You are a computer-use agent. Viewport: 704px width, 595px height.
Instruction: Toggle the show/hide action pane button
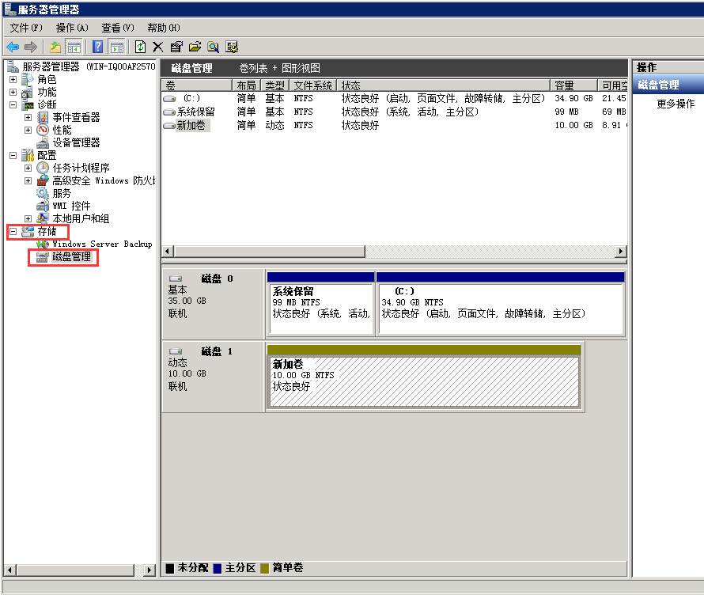coord(116,47)
